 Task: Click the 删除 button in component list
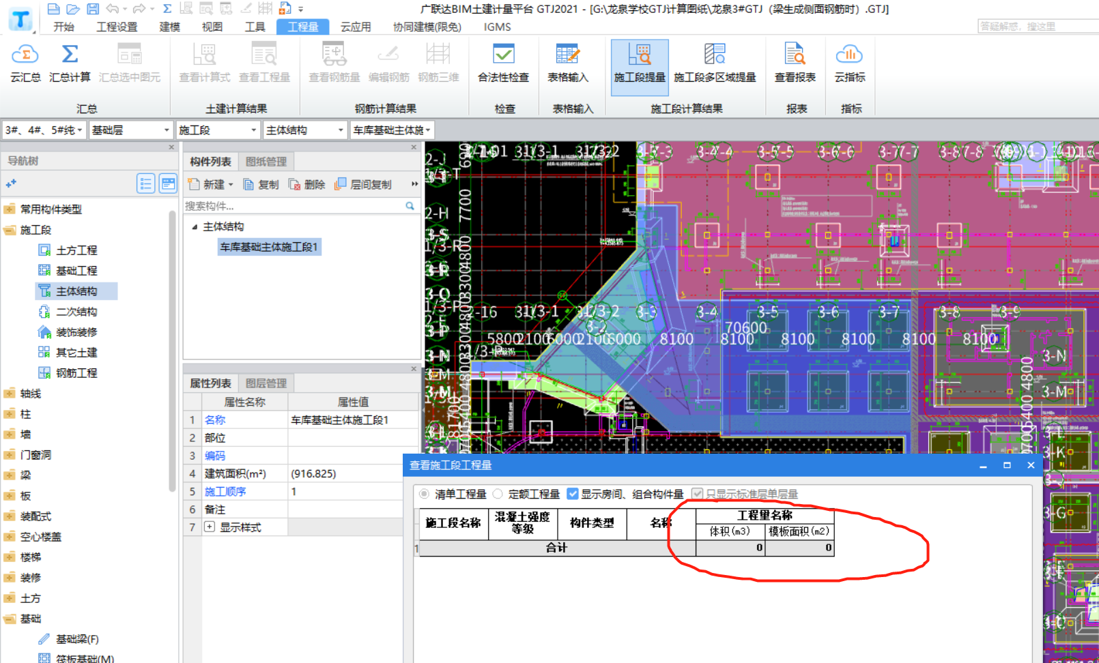click(x=307, y=184)
